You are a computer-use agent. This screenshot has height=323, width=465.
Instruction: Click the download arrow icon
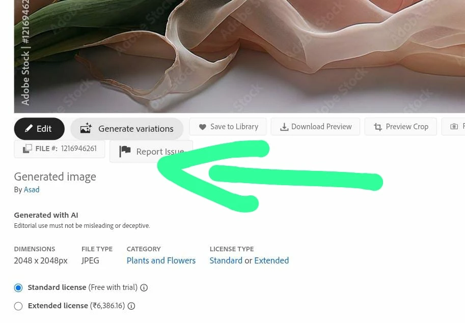point(284,127)
